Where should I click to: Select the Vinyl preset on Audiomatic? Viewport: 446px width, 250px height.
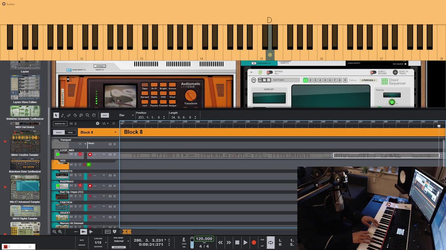[x=172, y=94]
